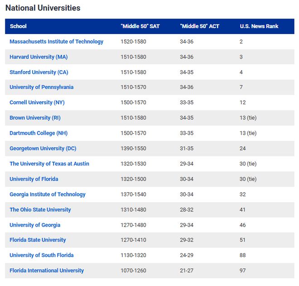Click Penn's U.S. News rank 7
The image size is (299, 286).
[x=241, y=87]
